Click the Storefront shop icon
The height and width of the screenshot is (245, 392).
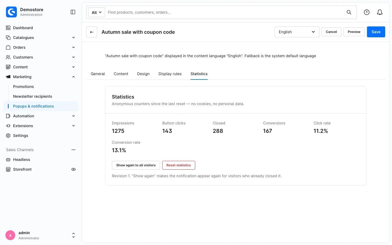point(8,169)
